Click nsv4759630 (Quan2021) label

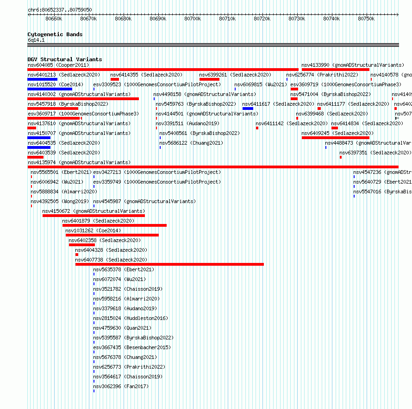[x=122, y=328]
